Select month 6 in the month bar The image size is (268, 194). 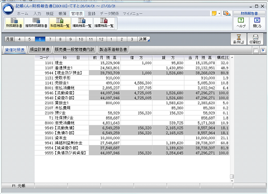pyautogui.click(x=40, y=39)
